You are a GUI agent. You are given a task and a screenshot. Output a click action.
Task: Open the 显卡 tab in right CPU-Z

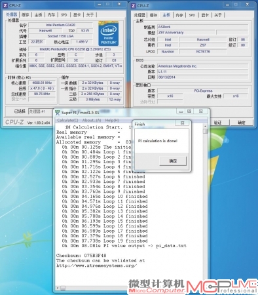coord(205,15)
